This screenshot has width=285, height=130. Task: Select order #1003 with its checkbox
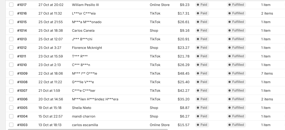click(x=11, y=125)
